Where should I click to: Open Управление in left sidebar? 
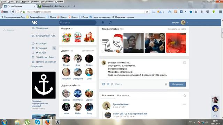42,28
